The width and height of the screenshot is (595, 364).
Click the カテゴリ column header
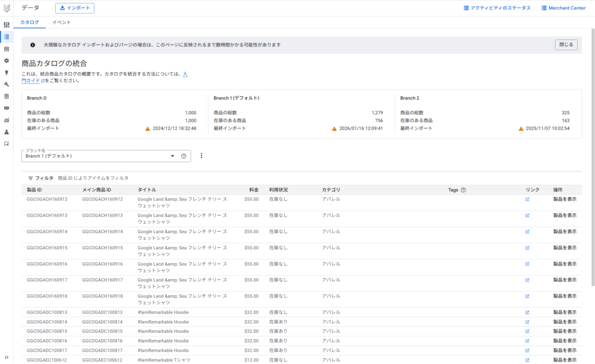pyautogui.click(x=331, y=190)
